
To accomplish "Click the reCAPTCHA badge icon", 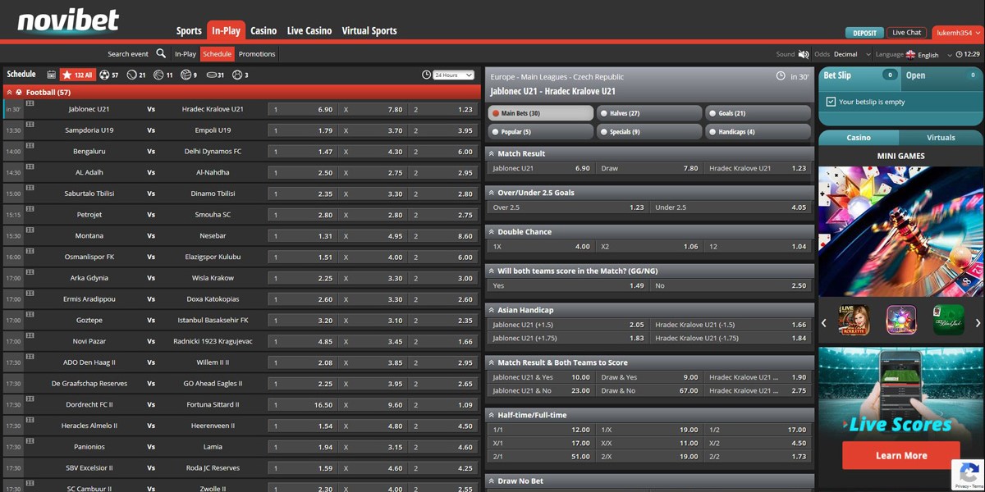I will pyautogui.click(x=968, y=475).
